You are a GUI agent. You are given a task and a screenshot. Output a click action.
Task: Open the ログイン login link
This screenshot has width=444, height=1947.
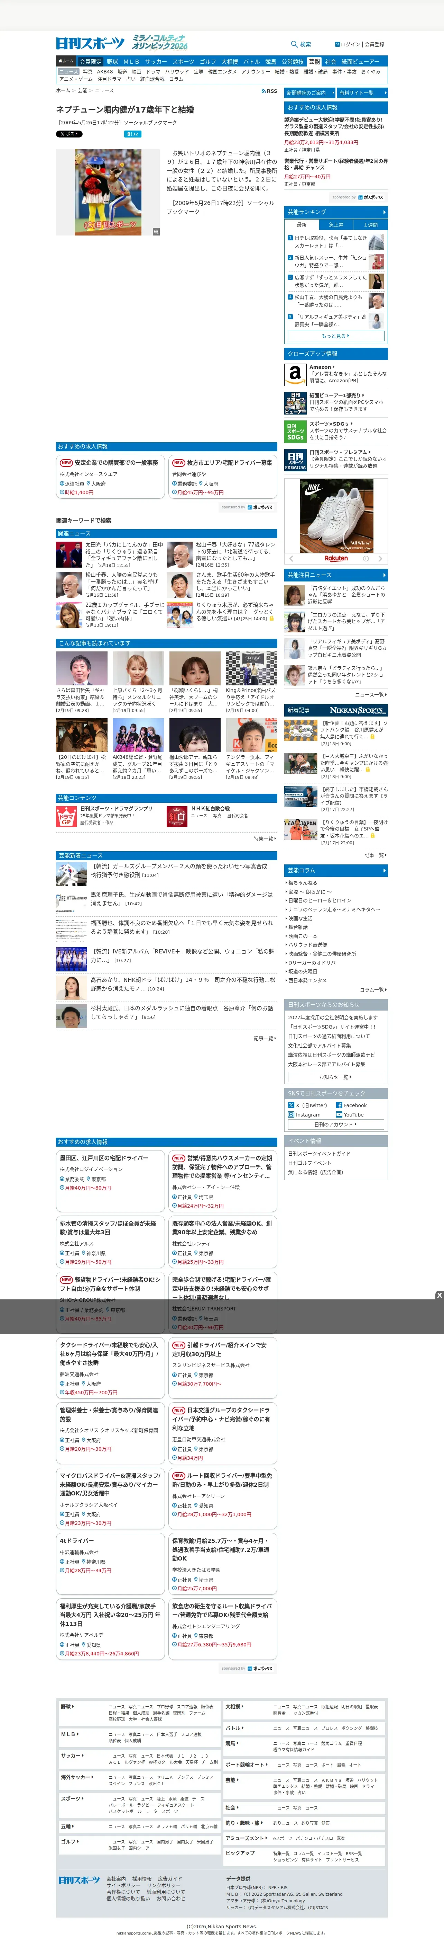350,45
